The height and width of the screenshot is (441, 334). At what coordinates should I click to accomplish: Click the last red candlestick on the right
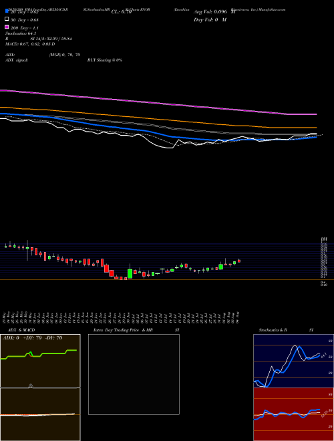pyautogui.click(x=239, y=261)
